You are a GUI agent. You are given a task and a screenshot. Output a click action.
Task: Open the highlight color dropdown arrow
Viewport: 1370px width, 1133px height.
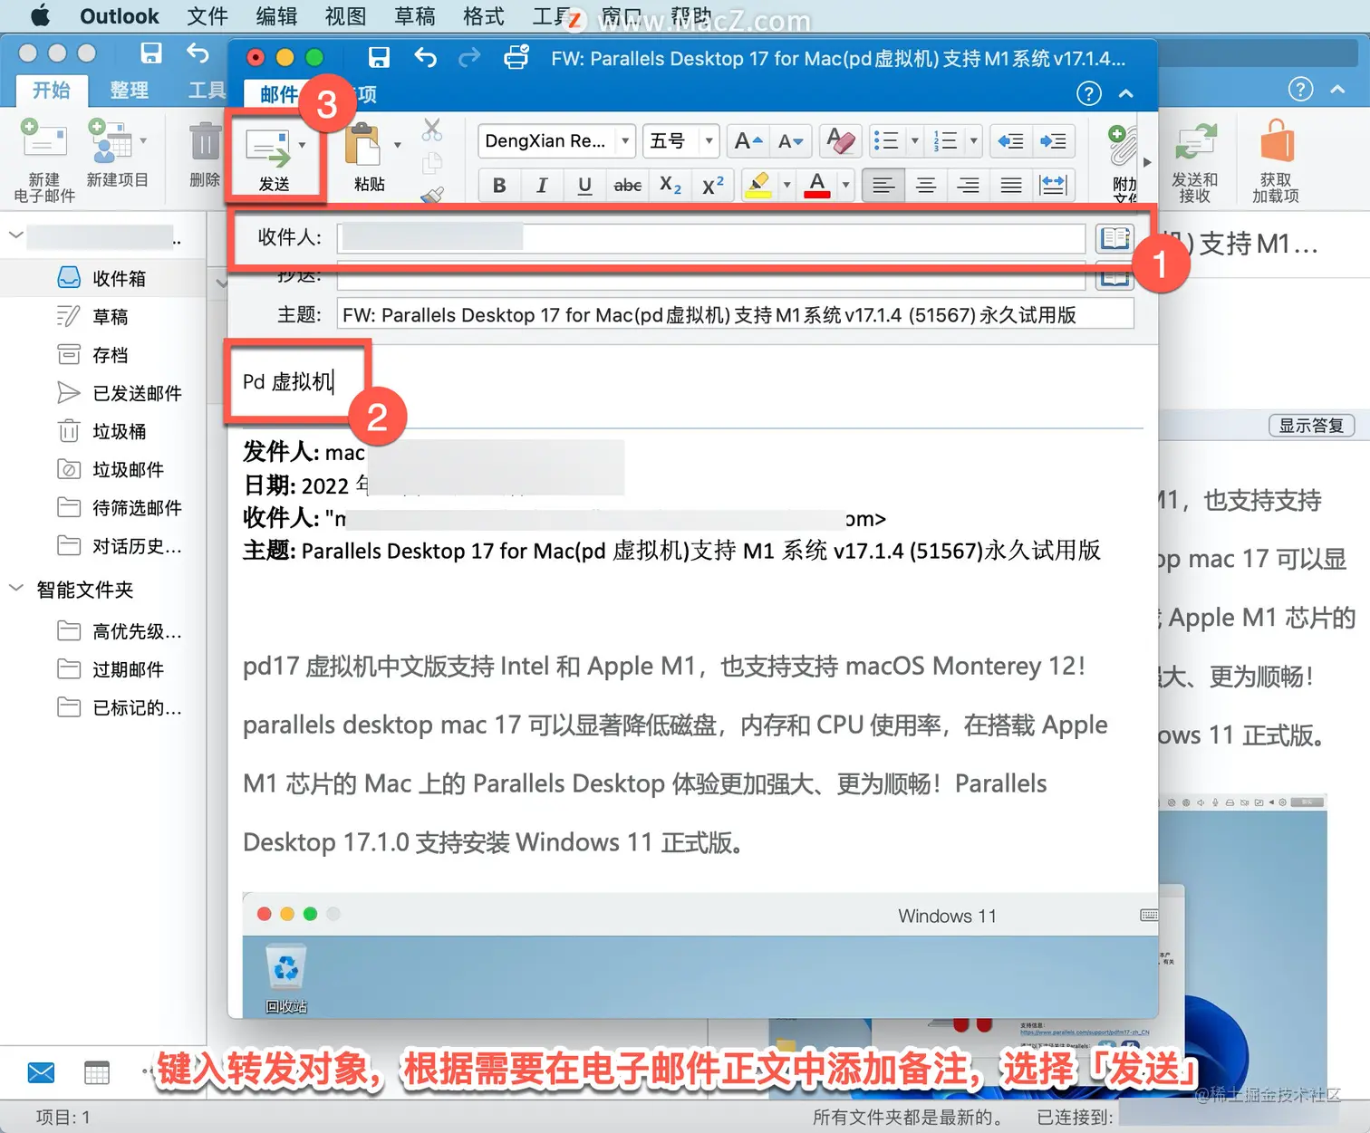(786, 186)
